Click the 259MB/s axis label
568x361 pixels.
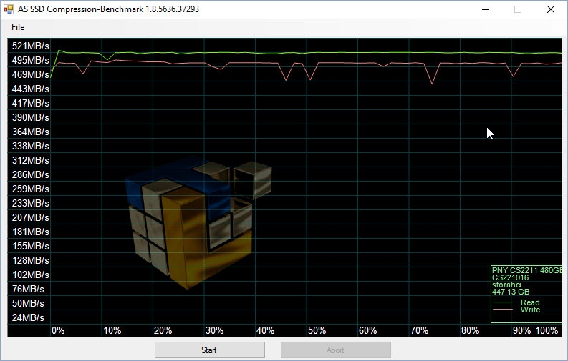(x=30, y=189)
